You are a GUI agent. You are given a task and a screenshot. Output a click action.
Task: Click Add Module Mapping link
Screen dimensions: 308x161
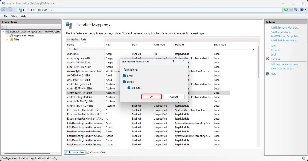point(284,41)
